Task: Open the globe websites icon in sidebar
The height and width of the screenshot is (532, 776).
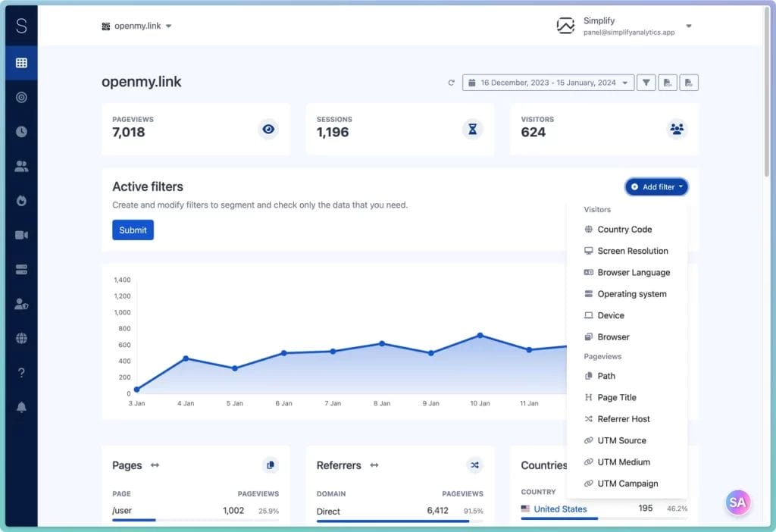Action: click(x=20, y=337)
